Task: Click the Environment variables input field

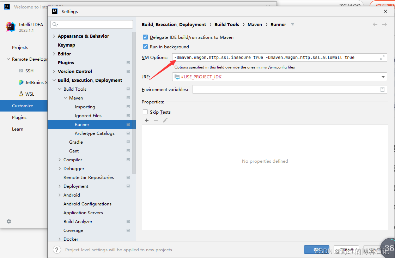Action: click(290, 89)
